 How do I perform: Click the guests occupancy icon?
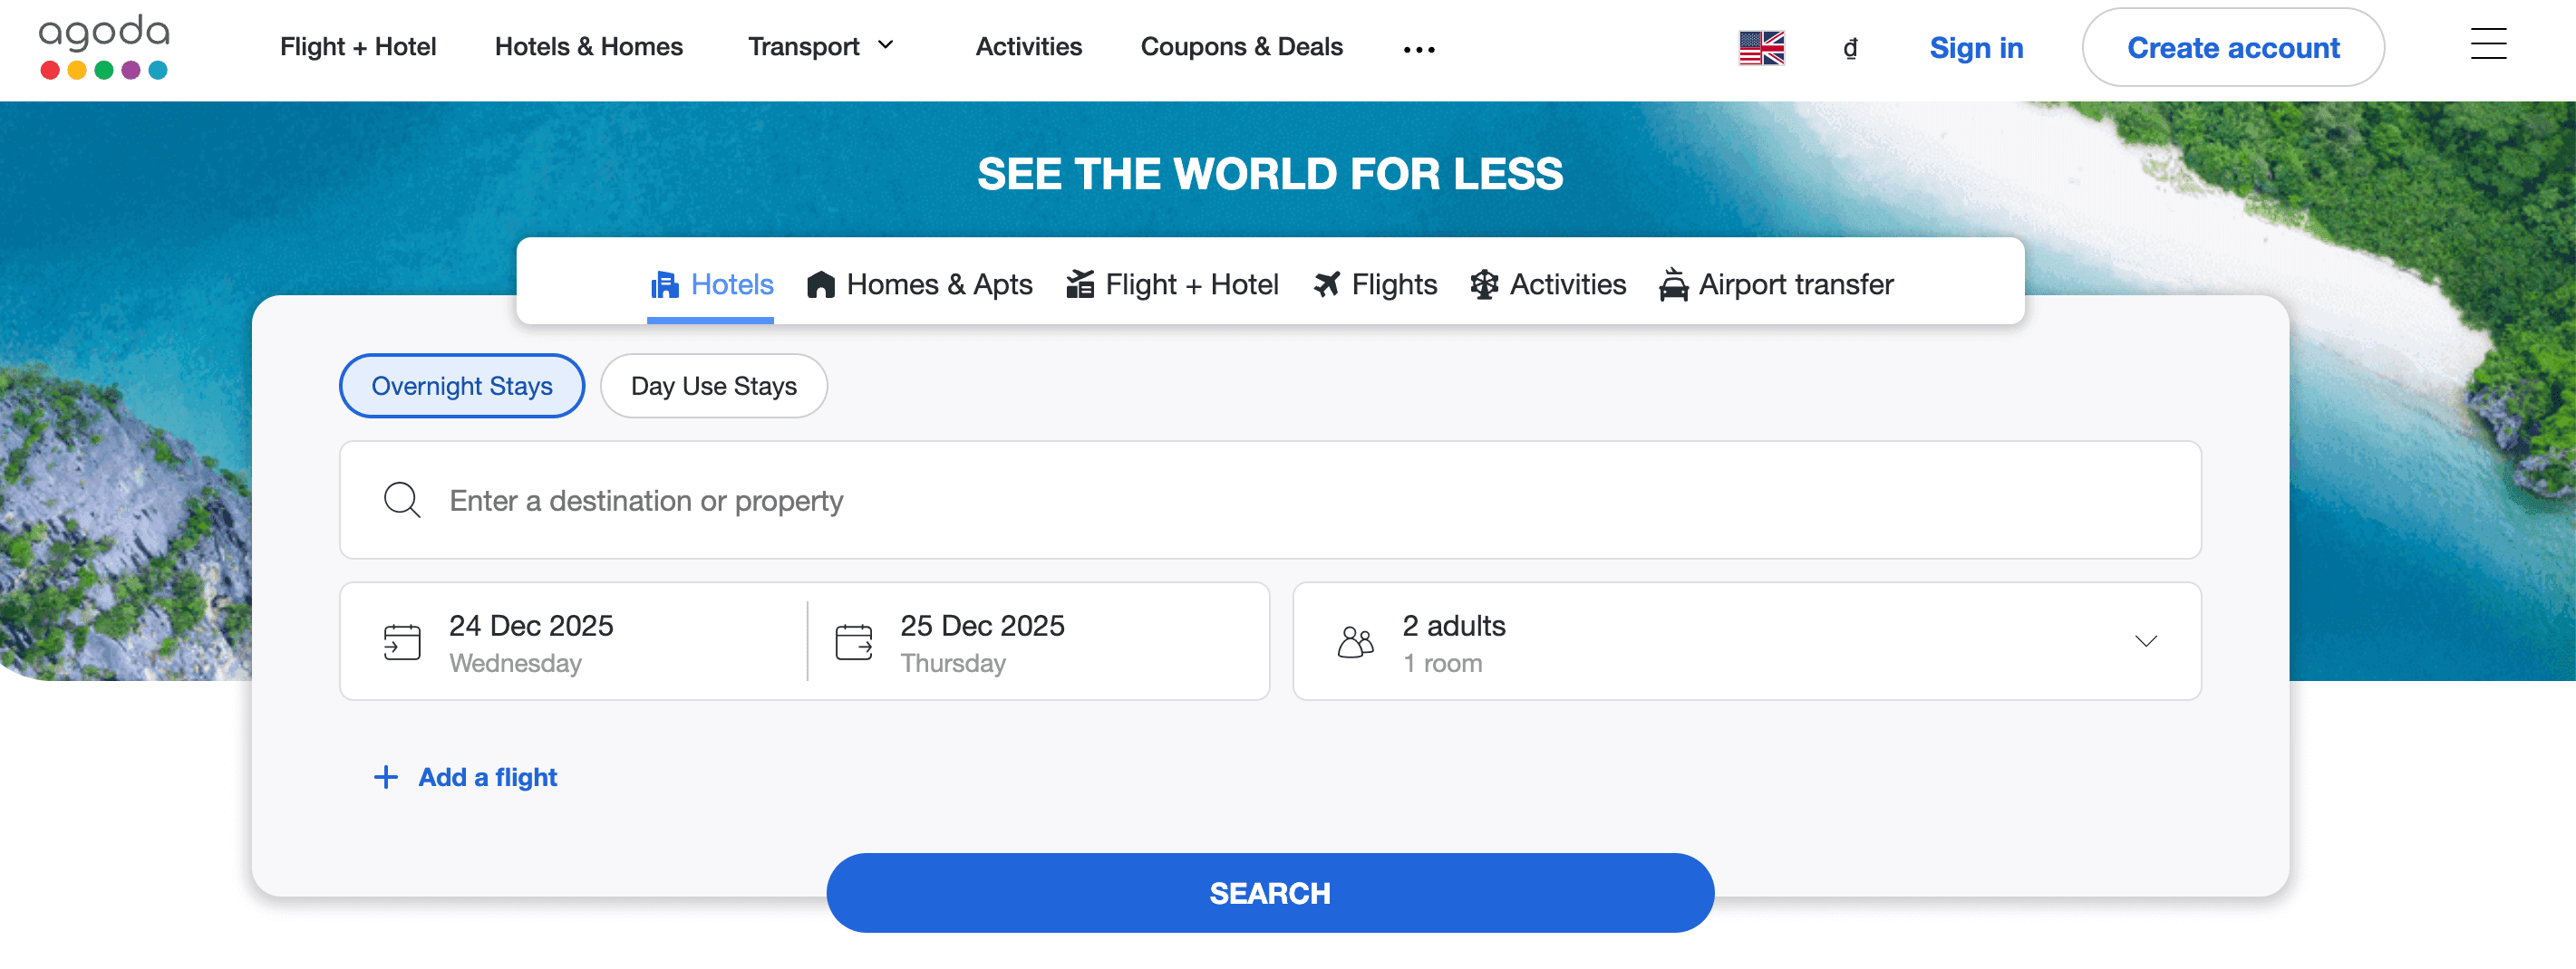pyautogui.click(x=1355, y=640)
